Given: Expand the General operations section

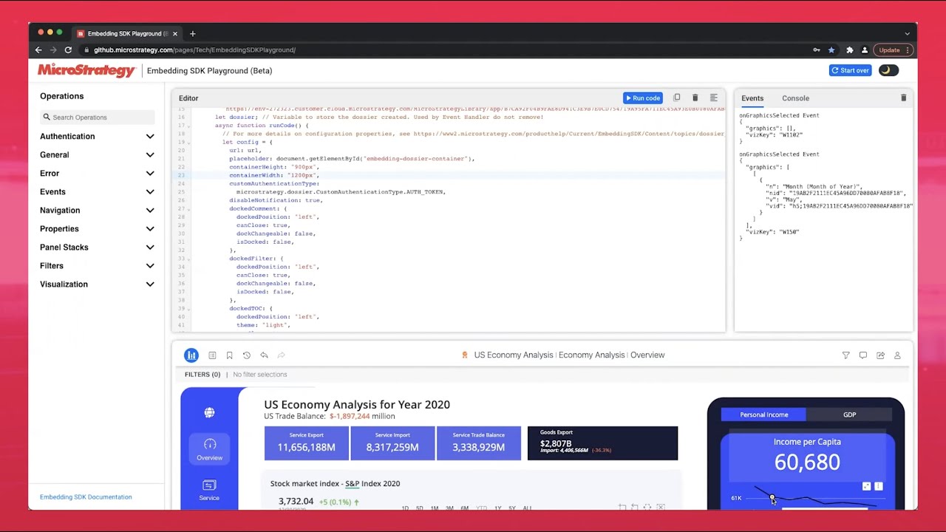Looking at the screenshot, I should 97,155.
